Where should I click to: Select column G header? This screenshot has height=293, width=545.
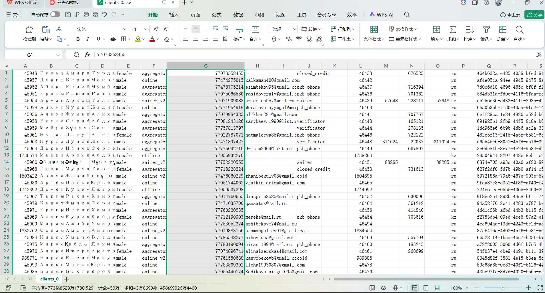point(206,66)
